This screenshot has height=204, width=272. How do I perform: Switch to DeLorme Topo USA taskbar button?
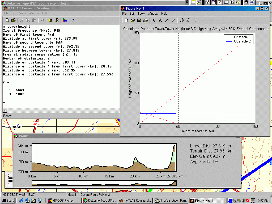click(100, 201)
